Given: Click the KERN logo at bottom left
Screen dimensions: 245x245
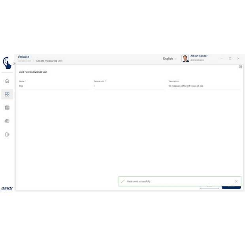Looking at the screenshot, I should click(x=7, y=188).
